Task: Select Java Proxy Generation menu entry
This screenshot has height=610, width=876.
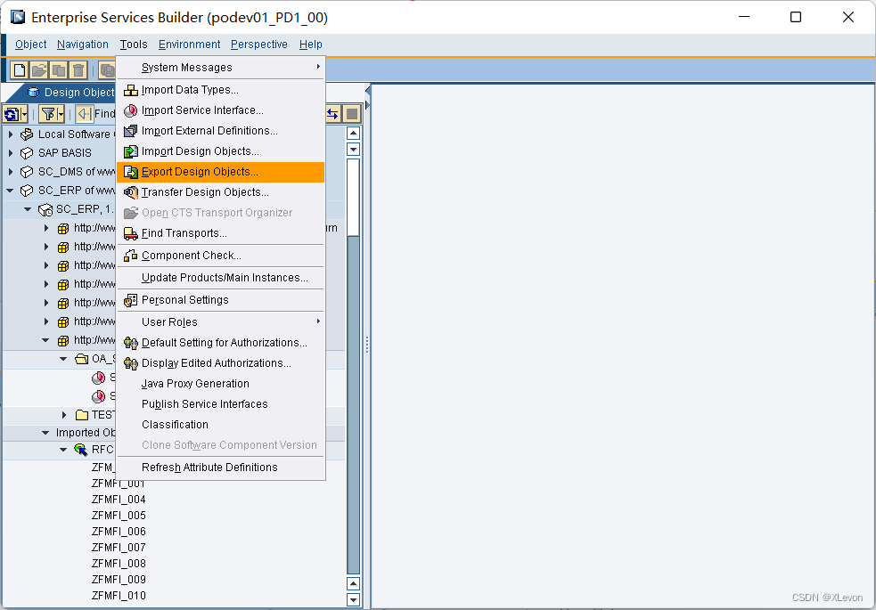Action: point(221,384)
